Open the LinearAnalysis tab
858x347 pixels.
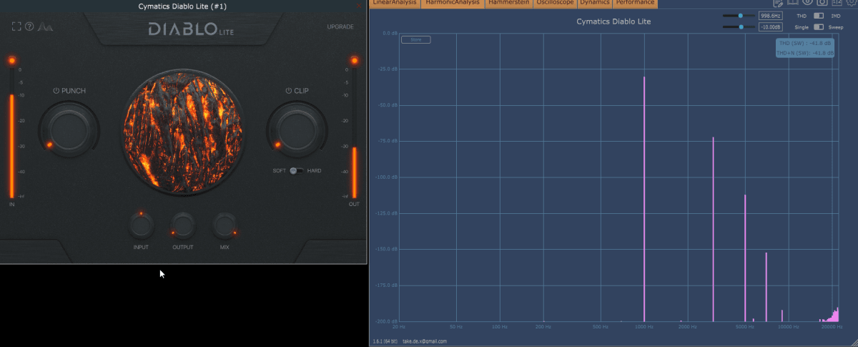395,3
